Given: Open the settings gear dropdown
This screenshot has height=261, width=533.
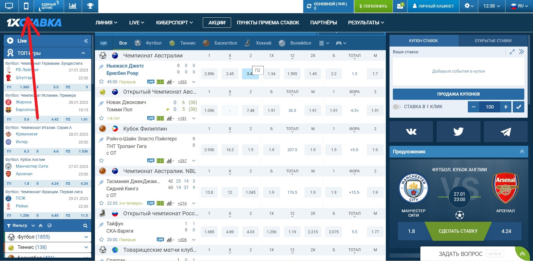Looking at the screenshot, I should click(469, 6).
